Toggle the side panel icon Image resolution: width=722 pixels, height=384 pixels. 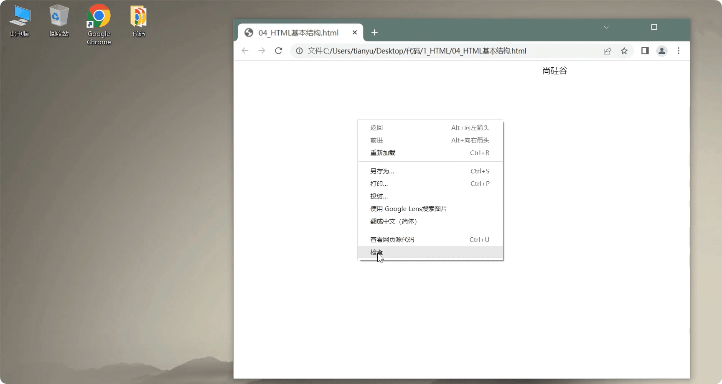[645, 51]
